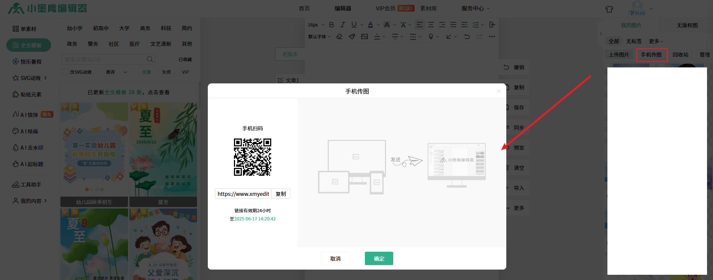713x280 pixels.
Task: Click the exit arrow icon in the toolbar's top row
Action: pos(492,25)
